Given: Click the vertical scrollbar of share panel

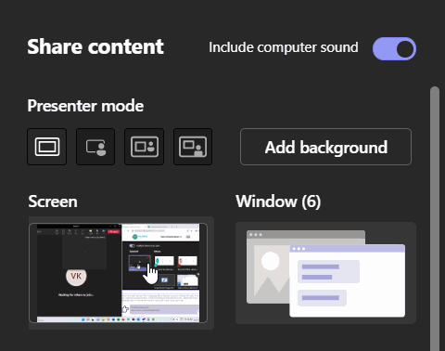Looking at the screenshot, I should 435,218.
